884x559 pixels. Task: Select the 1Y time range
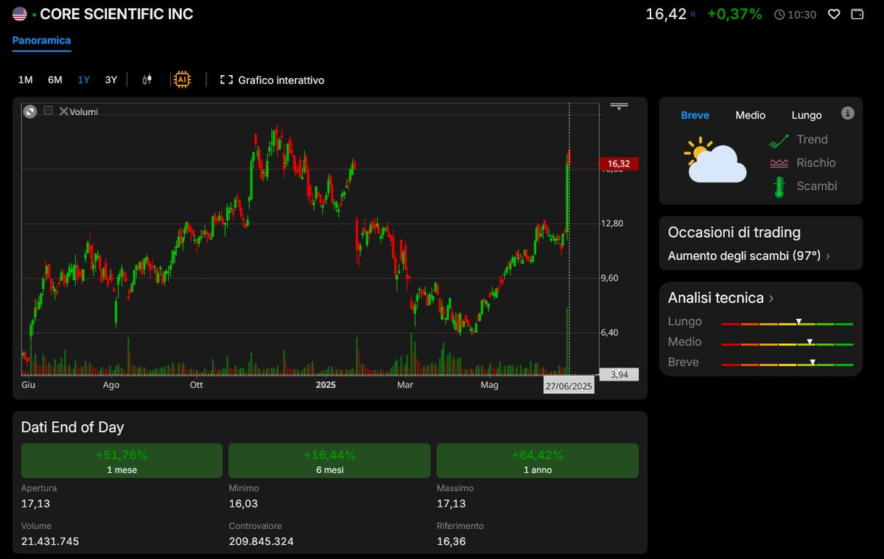click(x=83, y=80)
